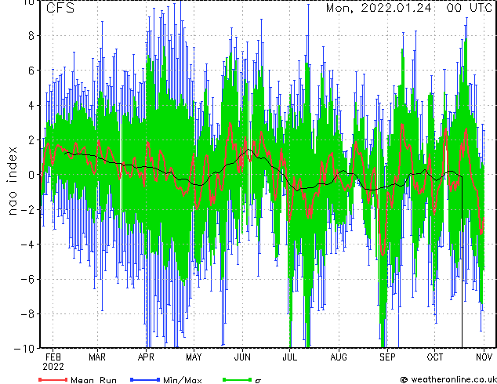Click the SEP x-axis month label
Viewport: 497px width, 384px height.
[x=387, y=357]
